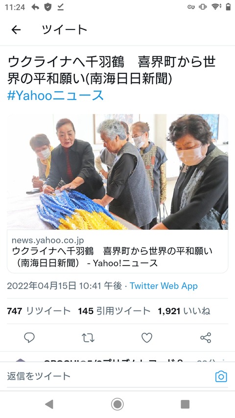This screenshot has width=235, height=418.
Task: View the 1,921 いいね list
Action: [x=184, y=311]
